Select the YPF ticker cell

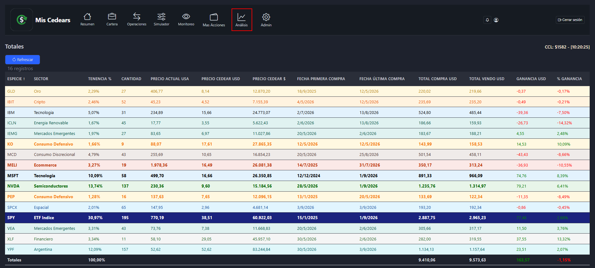[x=11, y=250]
